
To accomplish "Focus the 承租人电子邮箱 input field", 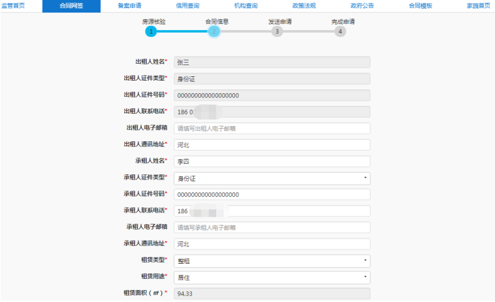I will coord(271,227).
